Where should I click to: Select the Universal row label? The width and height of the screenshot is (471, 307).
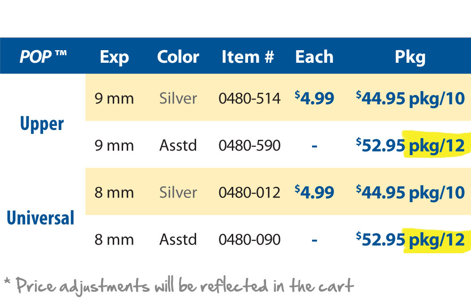tap(40, 218)
